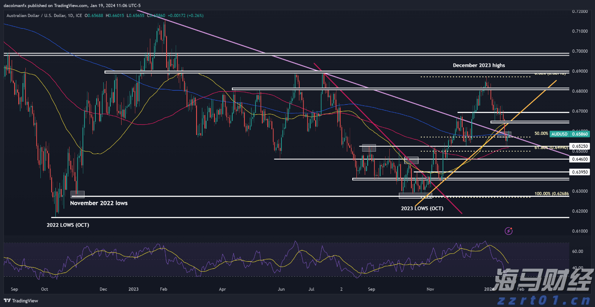Click the dacolmanfx username text
The height and width of the screenshot is (307, 595).
pos(15,5)
